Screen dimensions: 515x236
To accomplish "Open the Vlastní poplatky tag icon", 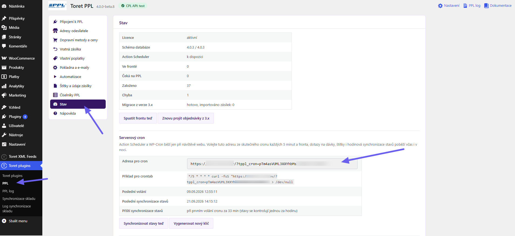I will [x=55, y=58].
